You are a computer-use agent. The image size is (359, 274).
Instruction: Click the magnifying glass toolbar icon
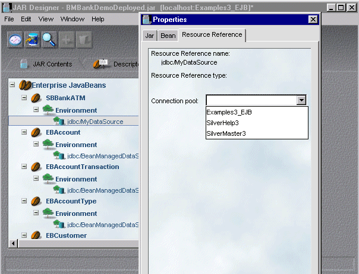pos(49,40)
